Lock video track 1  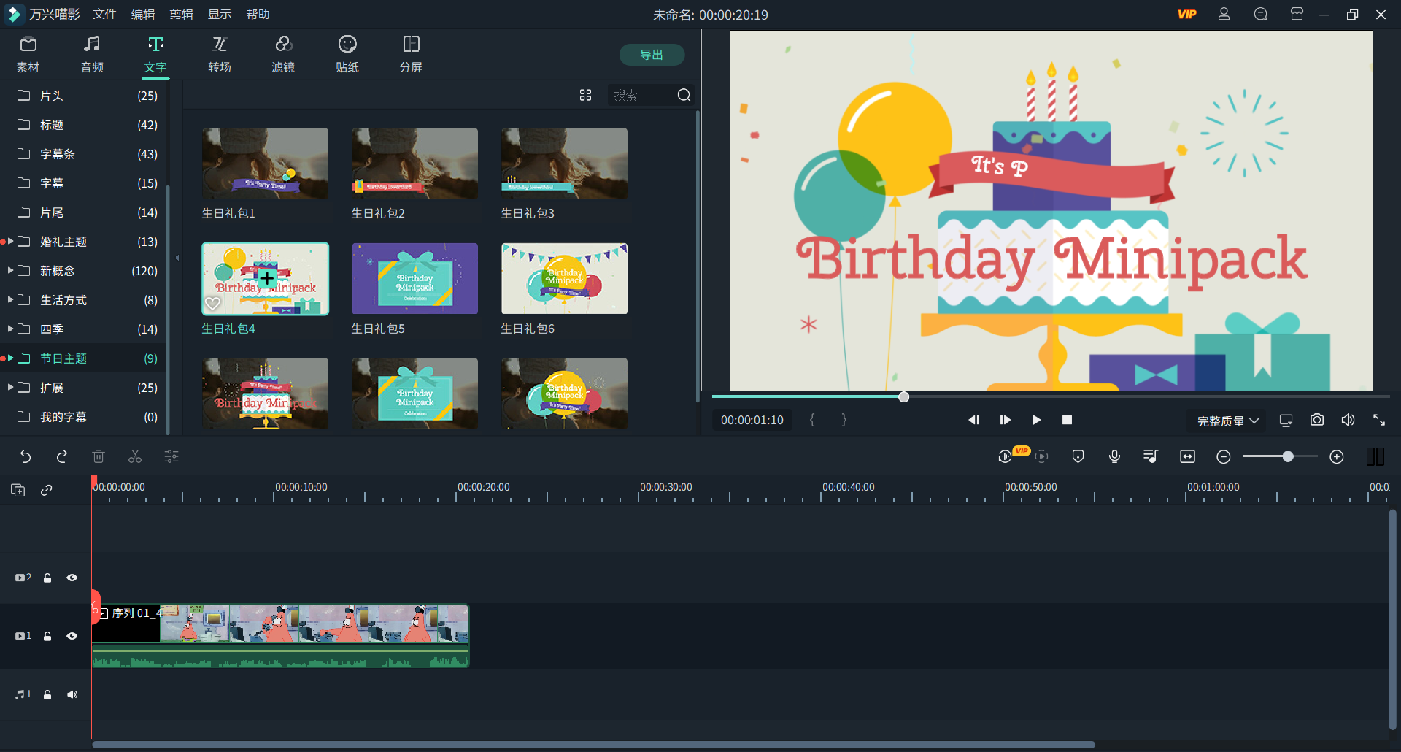(x=47, y=636)
